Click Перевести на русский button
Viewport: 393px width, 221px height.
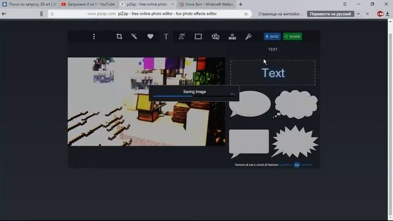point(330,14)
